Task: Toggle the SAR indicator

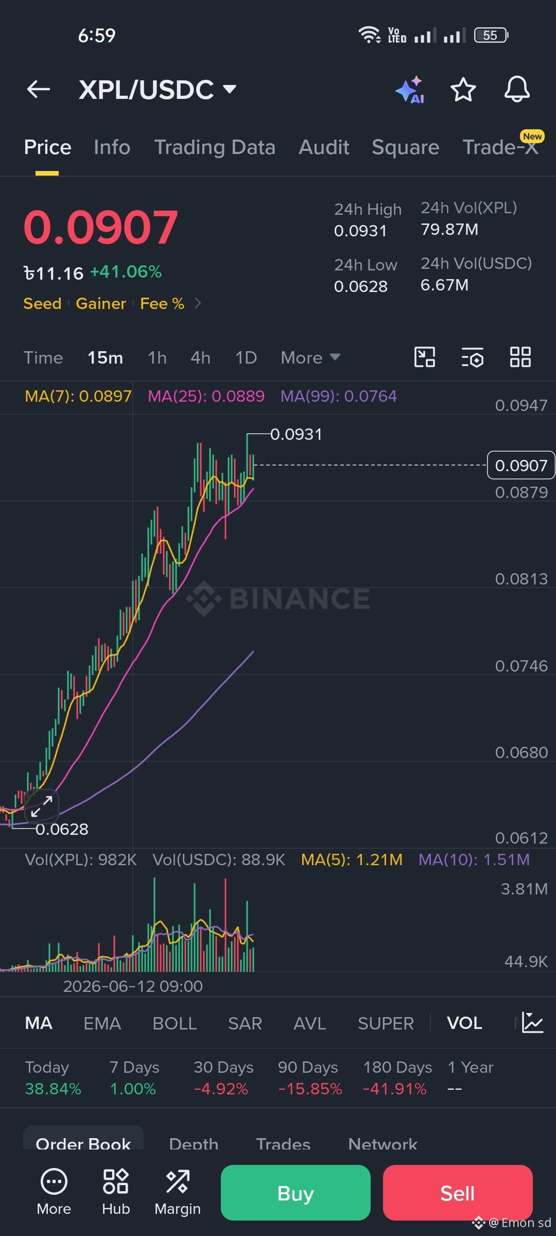Action: [x=245, y=1023]
